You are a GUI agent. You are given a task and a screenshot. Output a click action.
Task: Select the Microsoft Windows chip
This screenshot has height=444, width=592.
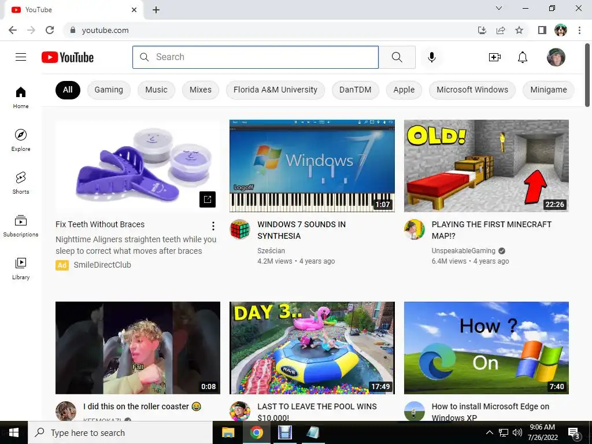coord(472,90)
